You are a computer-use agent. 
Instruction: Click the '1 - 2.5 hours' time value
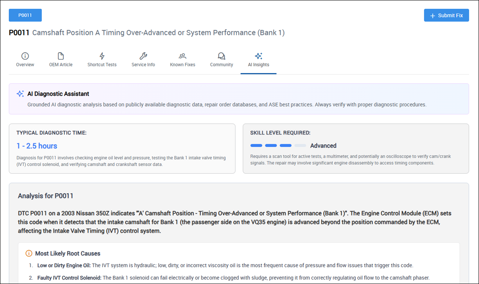coord(37,146)
